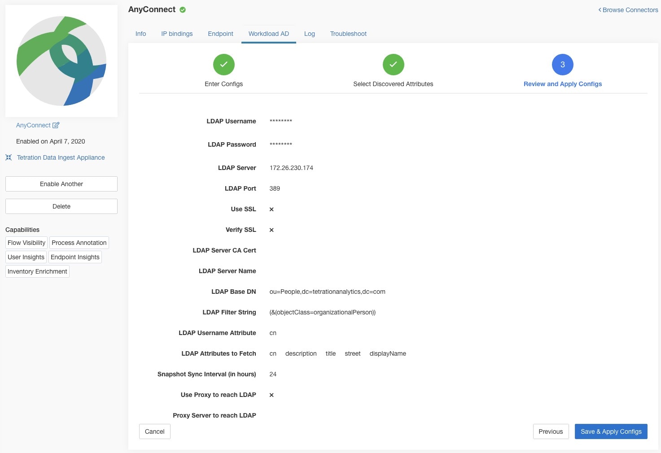Screen dimensions: 661x453
Task: Open the Log tab
Action: click(310, 34)
